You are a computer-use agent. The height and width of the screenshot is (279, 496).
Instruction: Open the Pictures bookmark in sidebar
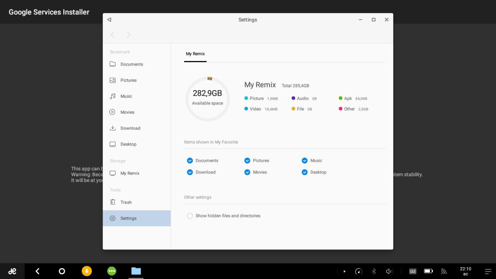tap(128, 80)
